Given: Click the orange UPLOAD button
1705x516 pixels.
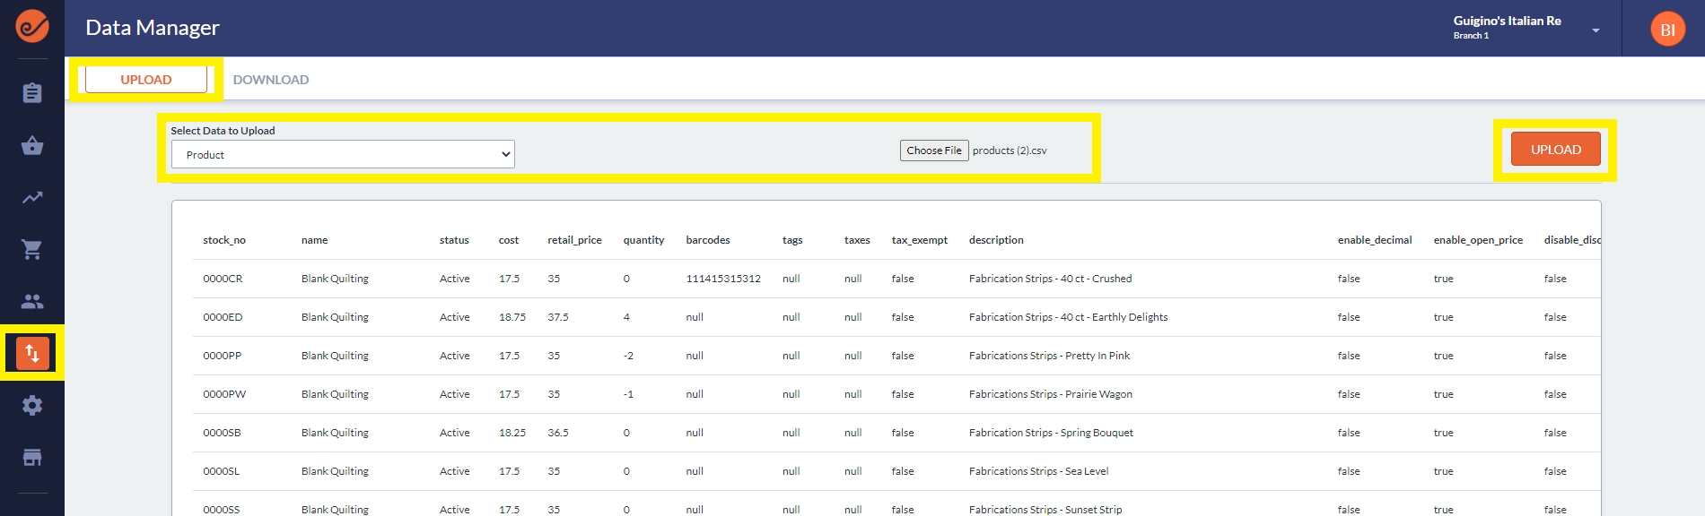Looking at the screenshot, I should (x=1555, y=150).
